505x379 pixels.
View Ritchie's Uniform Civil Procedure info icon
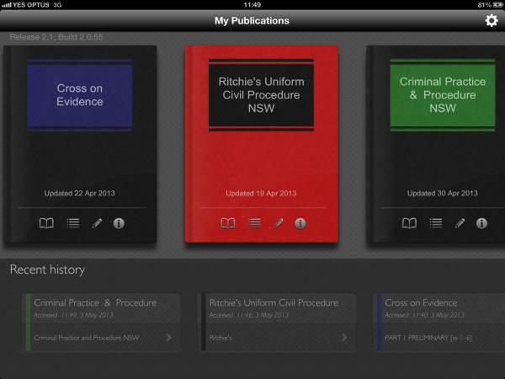300,223
